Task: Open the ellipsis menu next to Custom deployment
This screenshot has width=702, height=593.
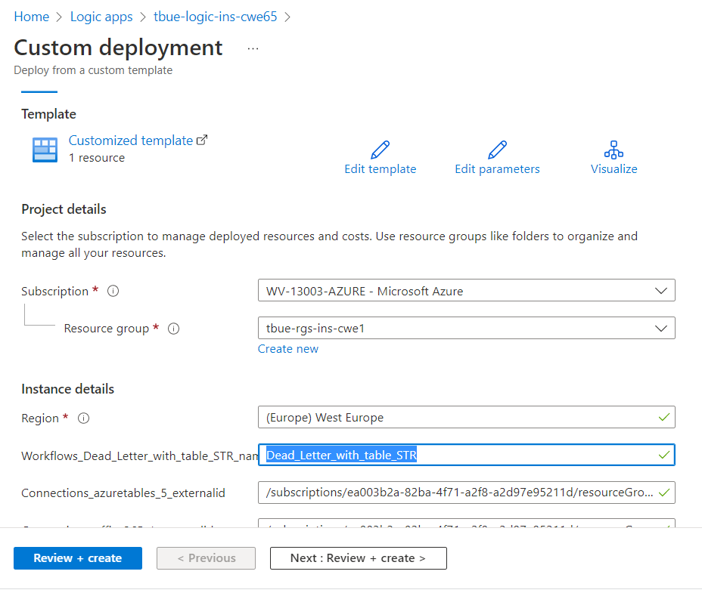Action: (253, 48)
